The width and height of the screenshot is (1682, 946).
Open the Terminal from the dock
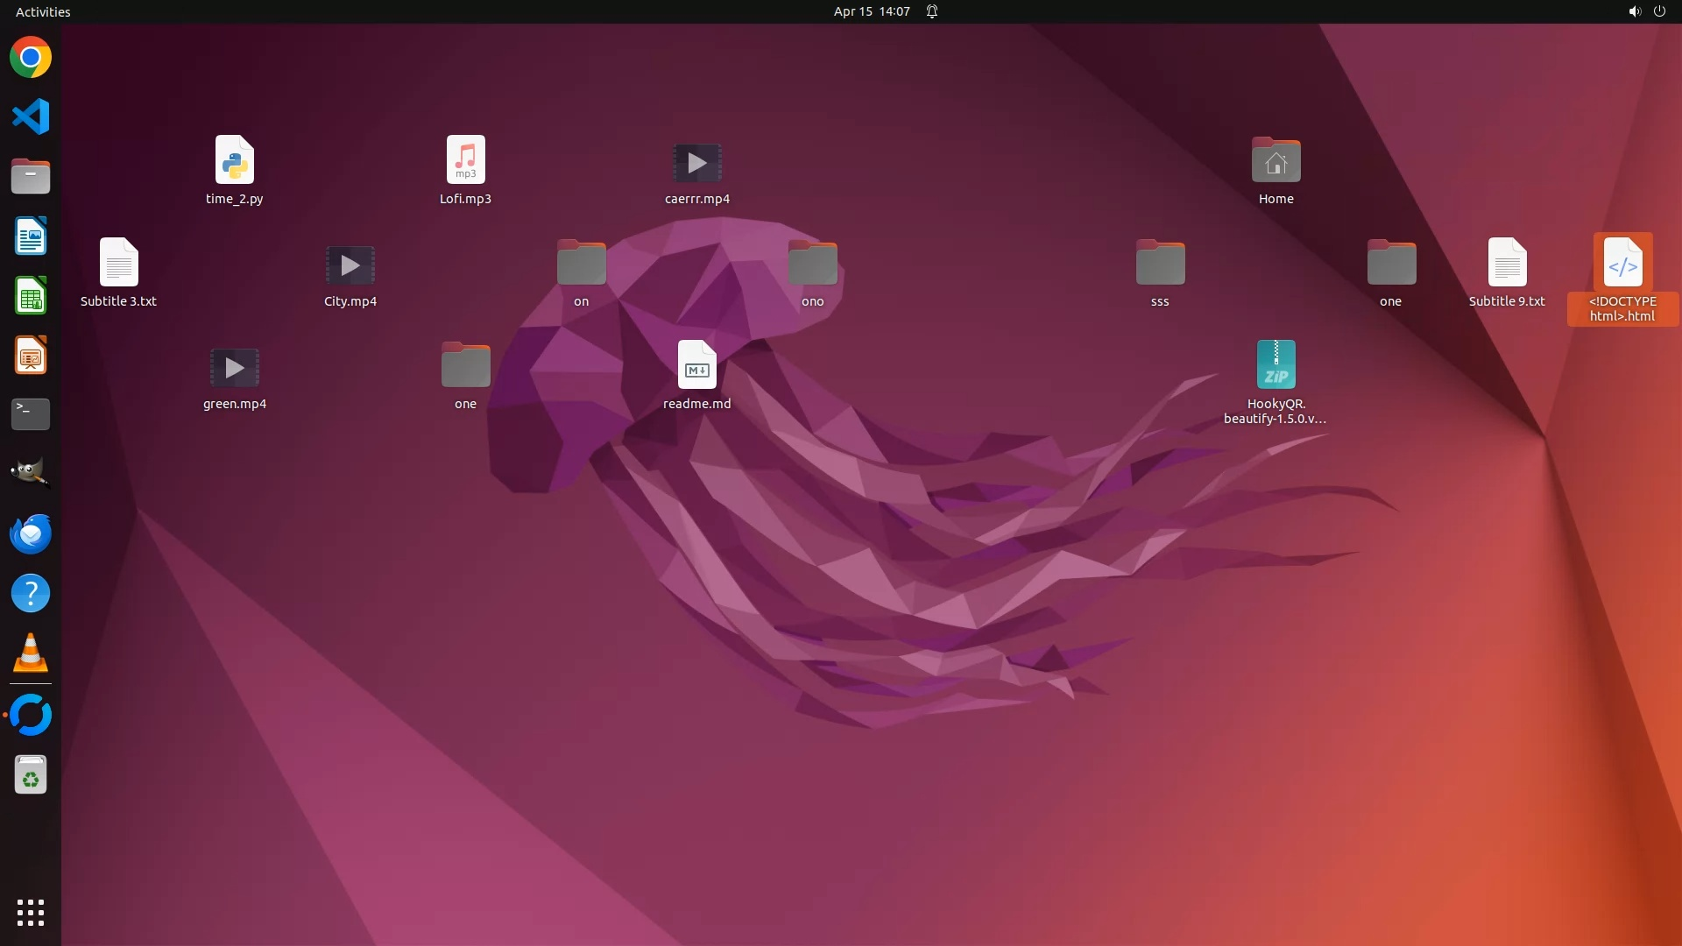point(31,414)
